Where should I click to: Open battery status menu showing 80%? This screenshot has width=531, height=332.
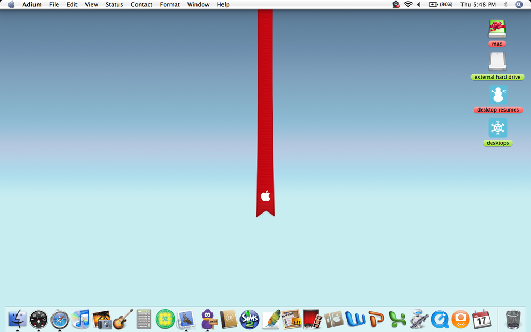pos(441,4)
